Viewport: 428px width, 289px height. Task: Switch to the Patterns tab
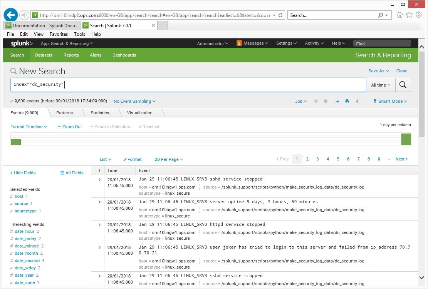point(64,113)
